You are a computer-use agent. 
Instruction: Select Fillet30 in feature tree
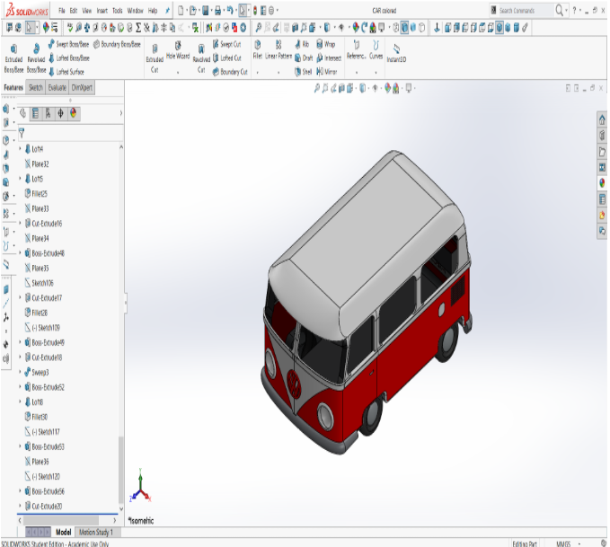pos(36,417)
